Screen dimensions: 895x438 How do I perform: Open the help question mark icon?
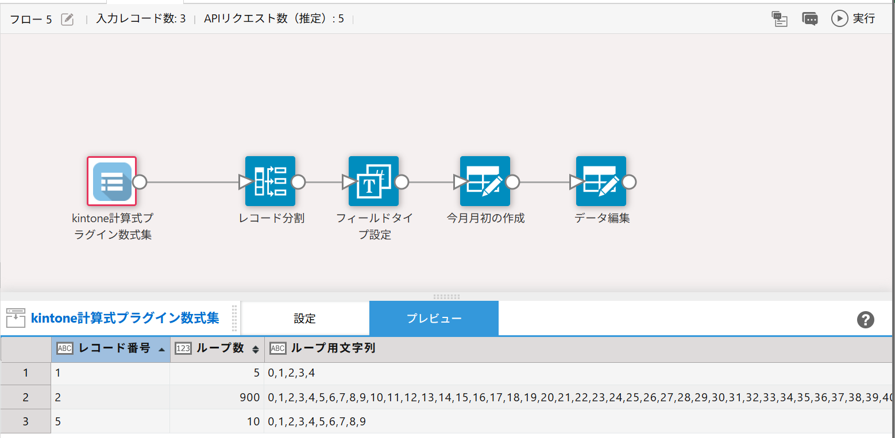(865, 320)
